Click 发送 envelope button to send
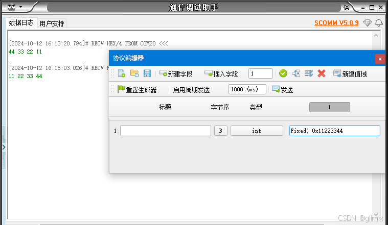The image size is (388, 225). (283, 89)
